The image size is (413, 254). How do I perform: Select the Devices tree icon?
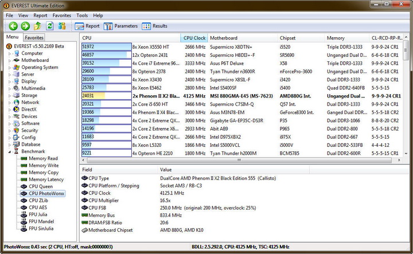pyautogui.click(x=17, y=116)
